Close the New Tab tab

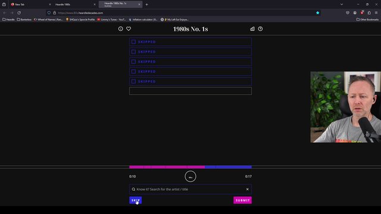pyautogui.click(x=50, y=4)
